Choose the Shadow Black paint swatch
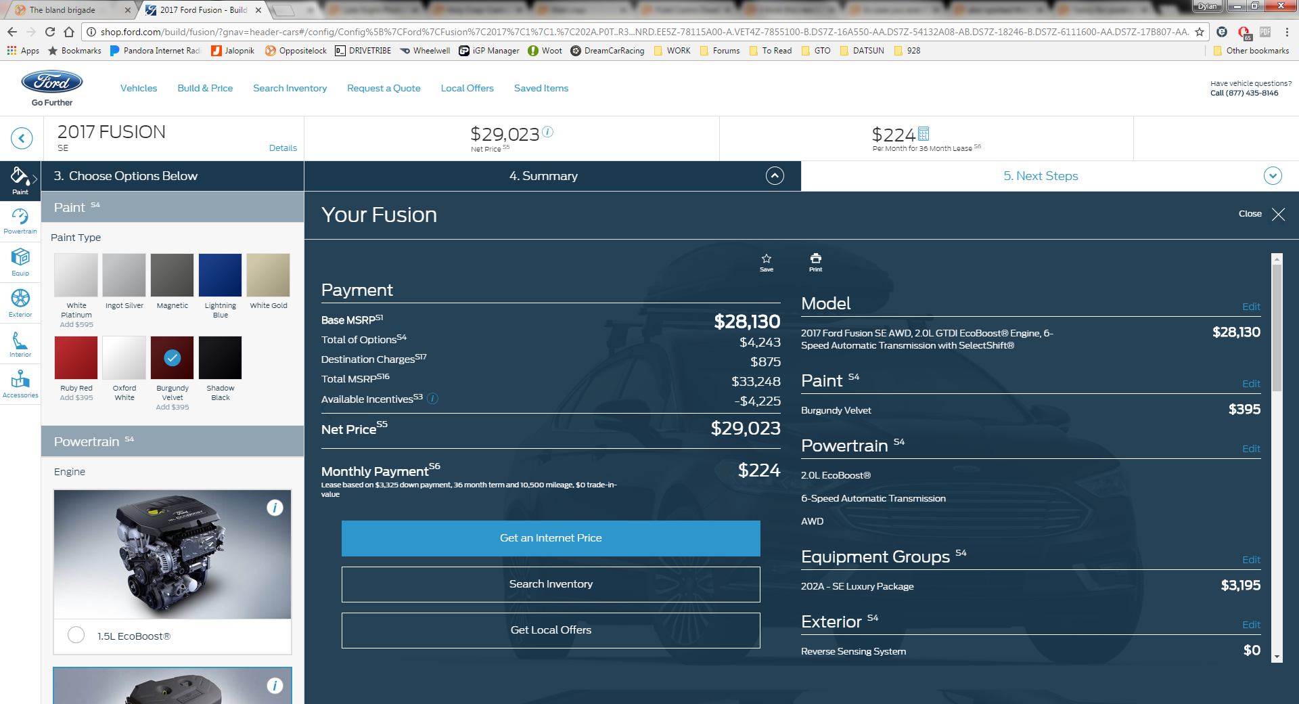The image size is (1299, 704). [x=221, y=357]
